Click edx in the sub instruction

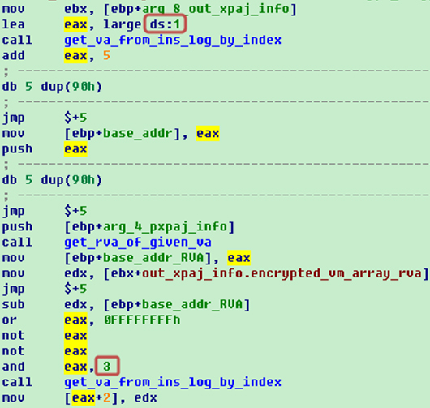(x=75, y=305)
